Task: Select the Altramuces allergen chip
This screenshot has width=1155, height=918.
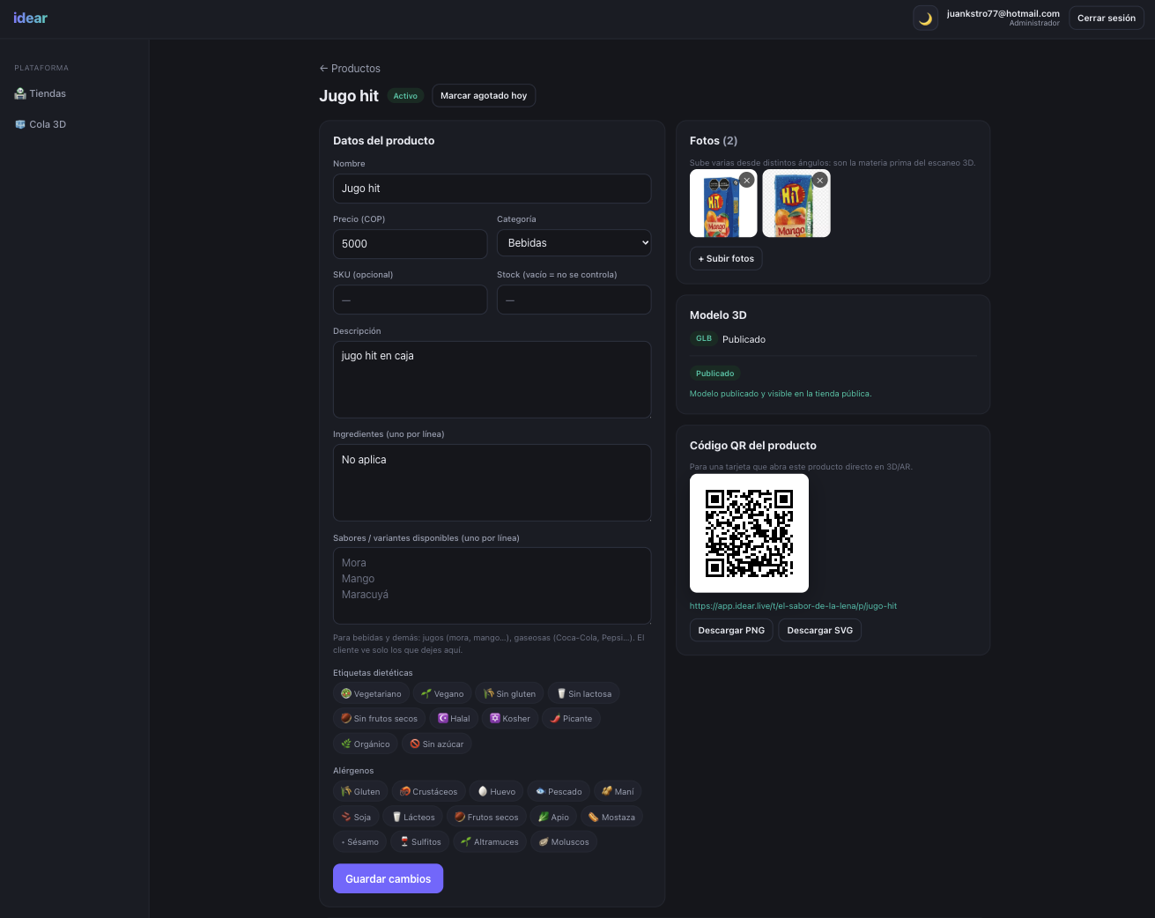Action: [490, 841]
